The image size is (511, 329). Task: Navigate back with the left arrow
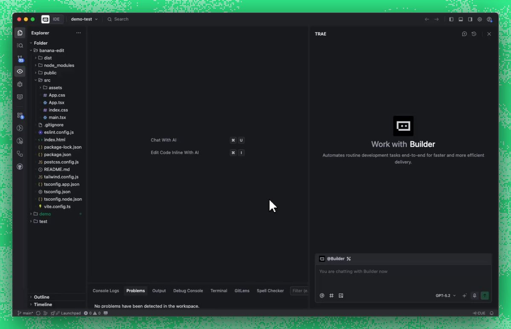click(x=427, y=19)
